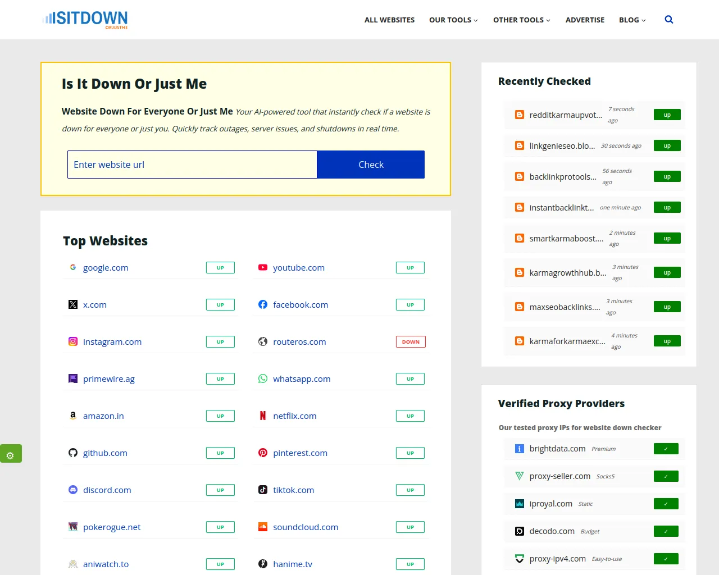Image resolution: width=719 pixels, height=575 pixels.
Task: Open the aniwatch.to status link
Action: pos(106,564)
